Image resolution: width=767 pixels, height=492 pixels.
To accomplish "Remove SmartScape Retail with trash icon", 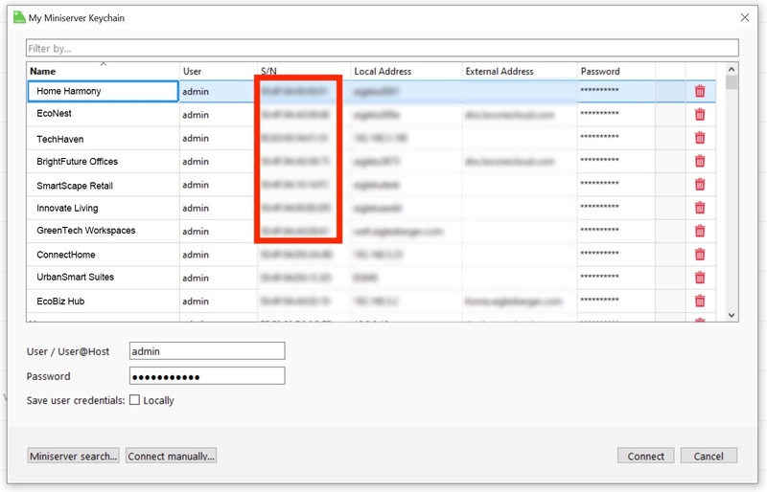I will [700, 185].
